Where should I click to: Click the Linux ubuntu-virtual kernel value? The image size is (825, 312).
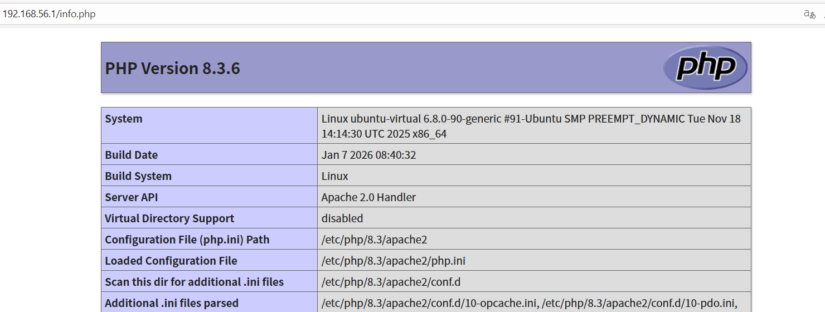[x=531, y=126]
